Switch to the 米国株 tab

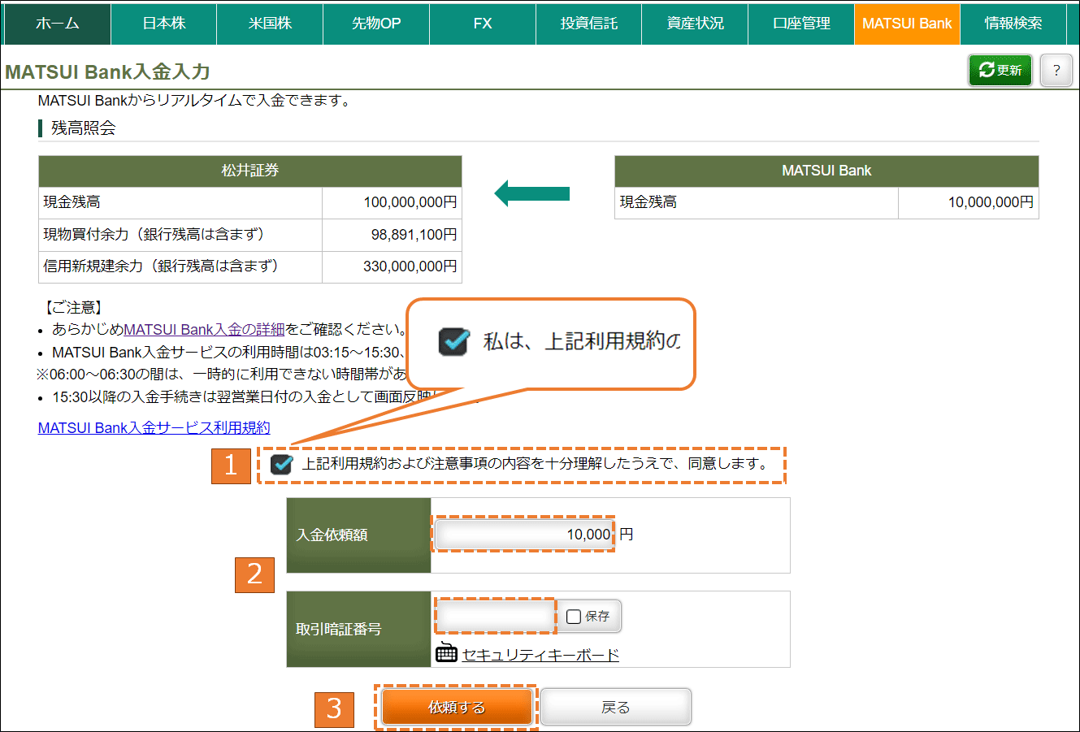270,24
